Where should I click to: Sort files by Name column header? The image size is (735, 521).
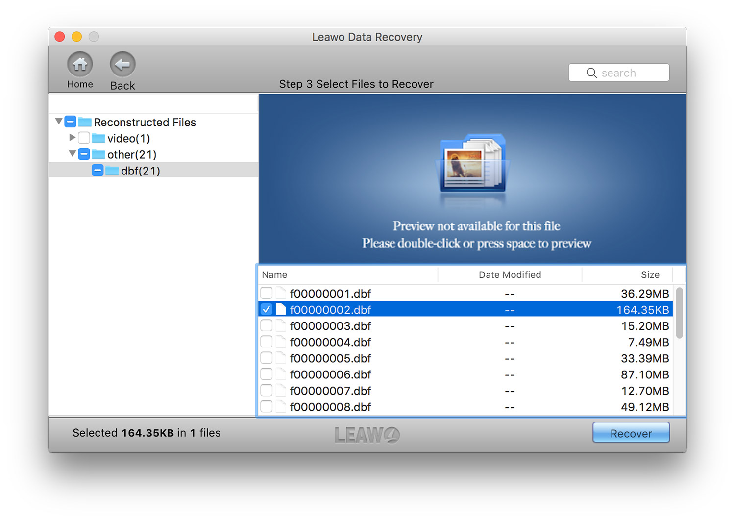click(x=274, y=275)
